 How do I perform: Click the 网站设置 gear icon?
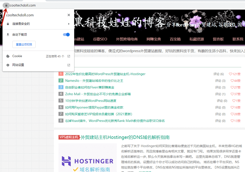[x=8, y=65]
